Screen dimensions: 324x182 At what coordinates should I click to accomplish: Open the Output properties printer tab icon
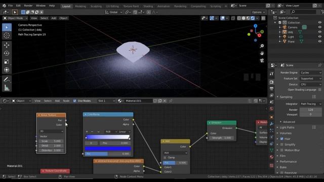(x=271, y=89)
